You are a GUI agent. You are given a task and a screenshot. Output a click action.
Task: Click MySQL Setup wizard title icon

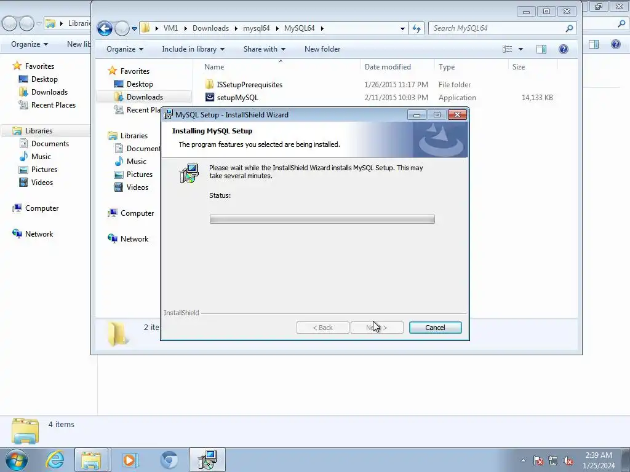169,115
